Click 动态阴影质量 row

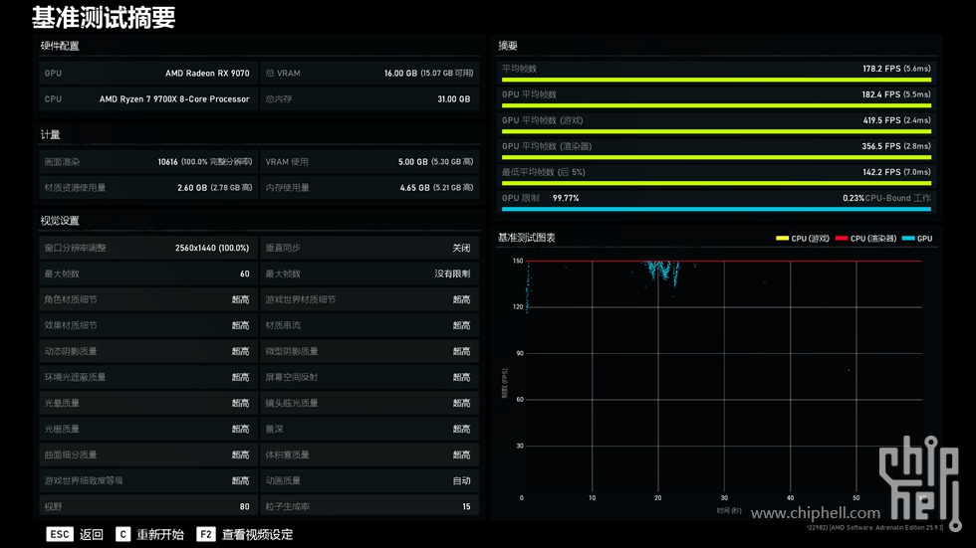(147, 352)
